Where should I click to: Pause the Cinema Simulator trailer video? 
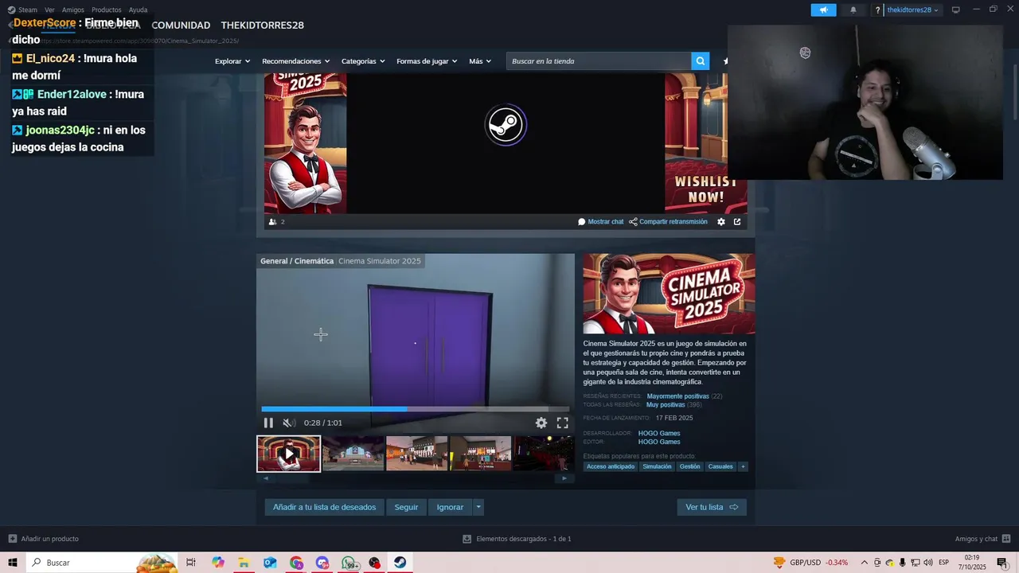tap(268, 423)
